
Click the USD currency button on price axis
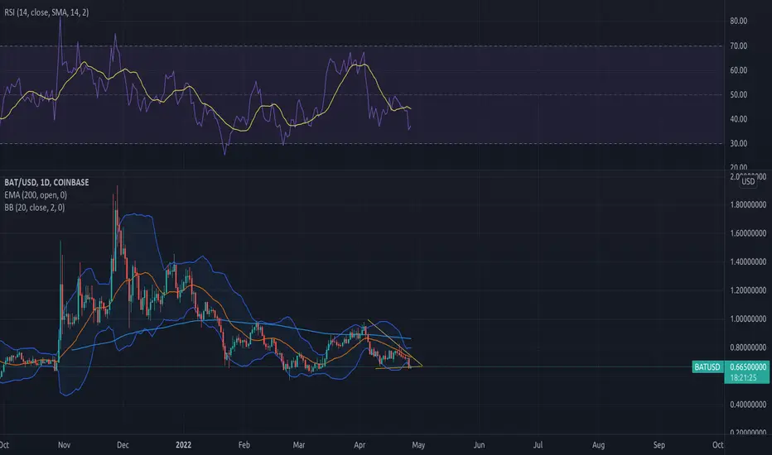(748, 181)
